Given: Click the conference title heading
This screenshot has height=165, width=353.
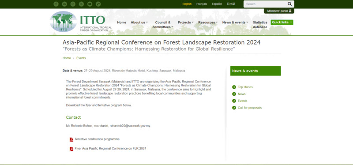Looking at the screenshot, I should 161,42.
